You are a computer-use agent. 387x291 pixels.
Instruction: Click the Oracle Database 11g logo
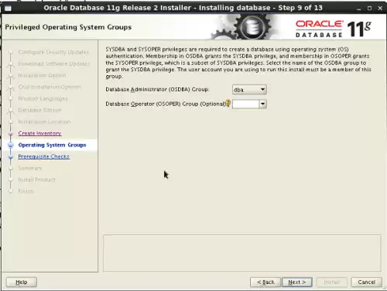[334, 29]
